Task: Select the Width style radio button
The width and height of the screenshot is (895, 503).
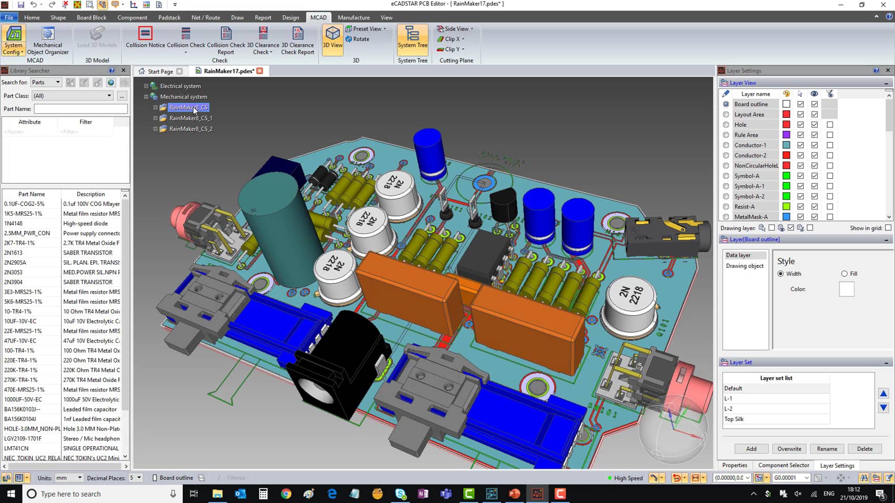Action: click(781, 274)
